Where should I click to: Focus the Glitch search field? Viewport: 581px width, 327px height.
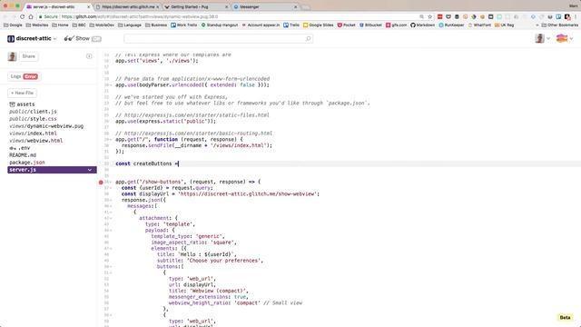pos(218,38)
